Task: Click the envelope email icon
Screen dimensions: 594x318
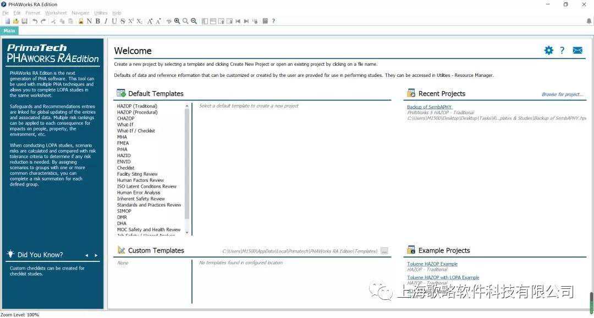Action: pyautogui.click(x=577, y=51)
